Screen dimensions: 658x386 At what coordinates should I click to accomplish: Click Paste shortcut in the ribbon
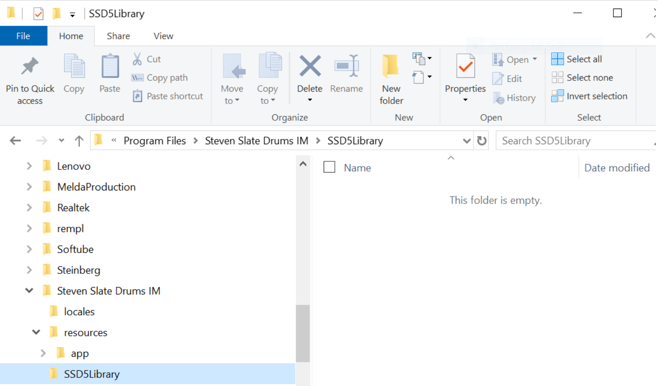167,96
